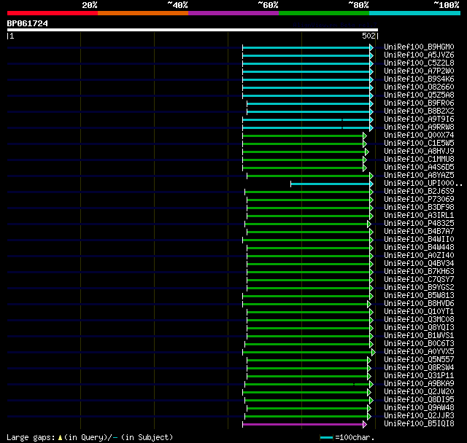This screenshot has height=443, width=467.
Task: Click the query end position label 502
Action: coord(368,36)
